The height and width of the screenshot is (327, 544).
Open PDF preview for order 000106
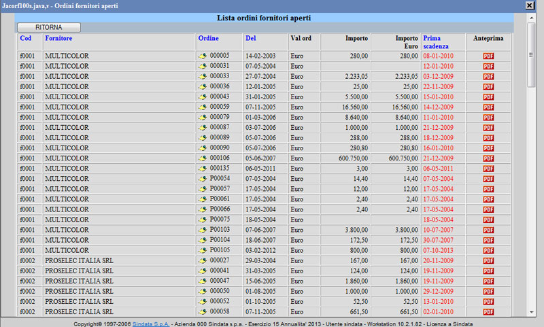point(488,158)
